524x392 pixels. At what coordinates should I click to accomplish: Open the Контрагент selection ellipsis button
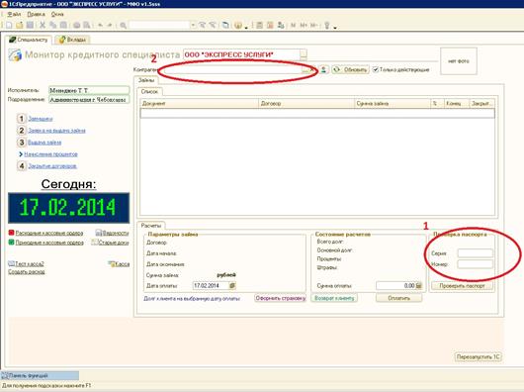coord(306,69)
